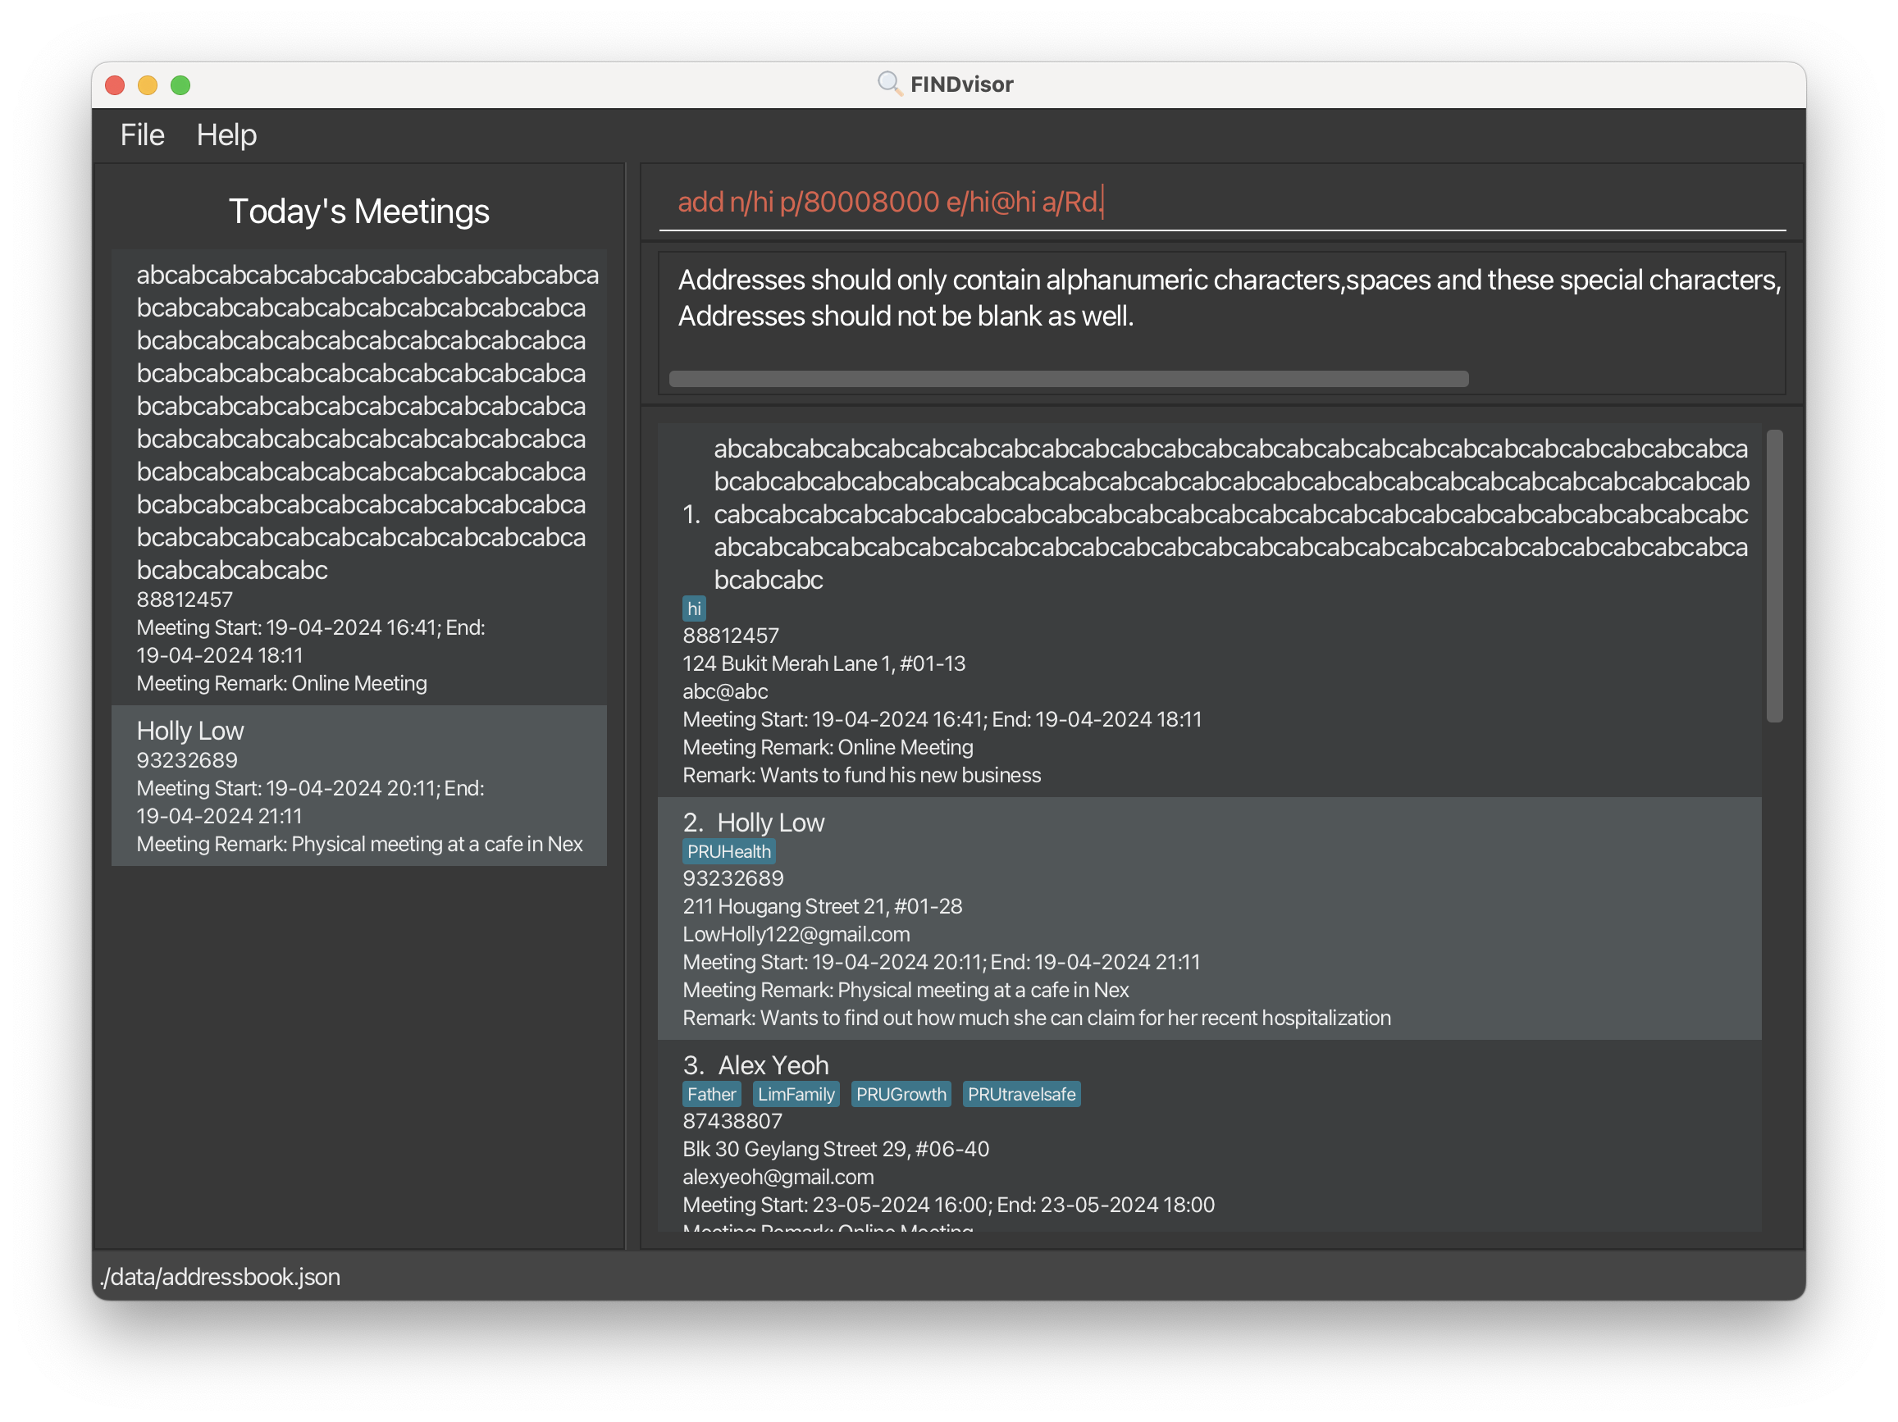Click the 'hi' tag on the first contact

pos(693,609)
